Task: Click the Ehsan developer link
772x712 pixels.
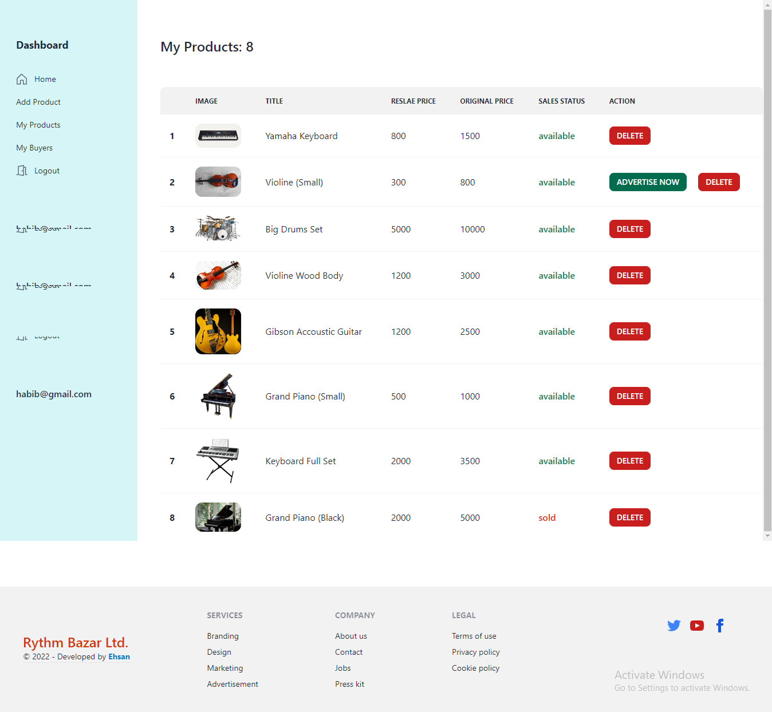Action: (x=119, y=656)
